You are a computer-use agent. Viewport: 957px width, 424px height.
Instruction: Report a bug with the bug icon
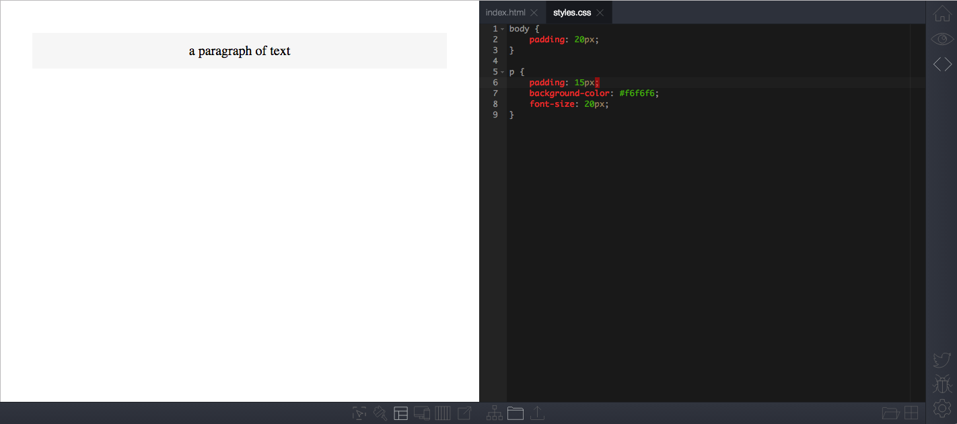[x=942, y=384]
